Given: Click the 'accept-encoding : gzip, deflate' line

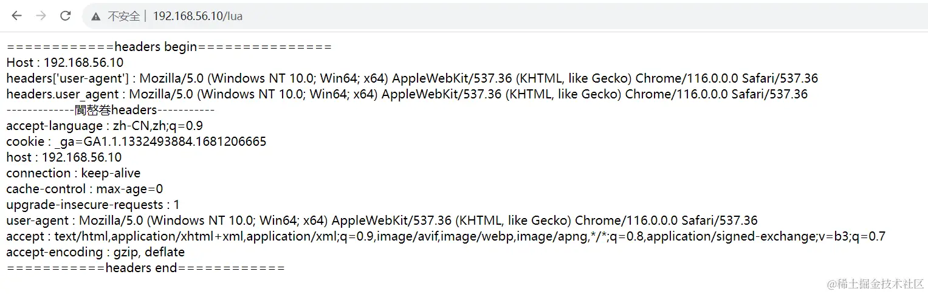Looking at the screenshot, I should [x=95, y=252].
